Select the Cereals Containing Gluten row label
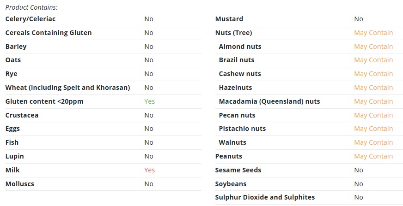This screenshot has width=403, height=206. coord(49,33)
